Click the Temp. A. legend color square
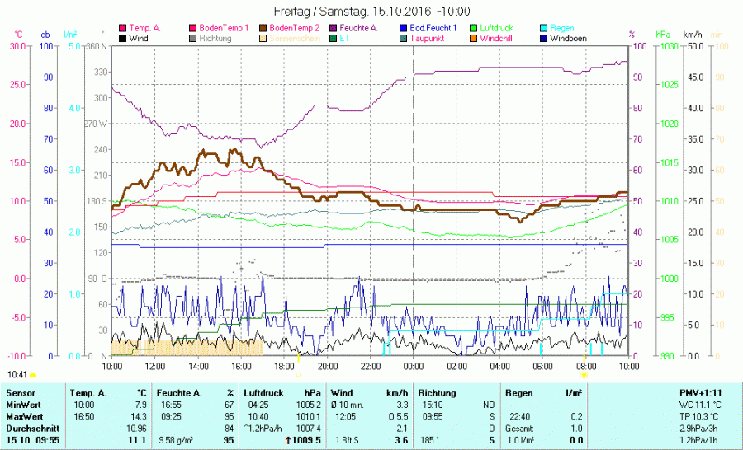Screen dimensions: 743x450 pyautogui.click(x=123, y=28)
